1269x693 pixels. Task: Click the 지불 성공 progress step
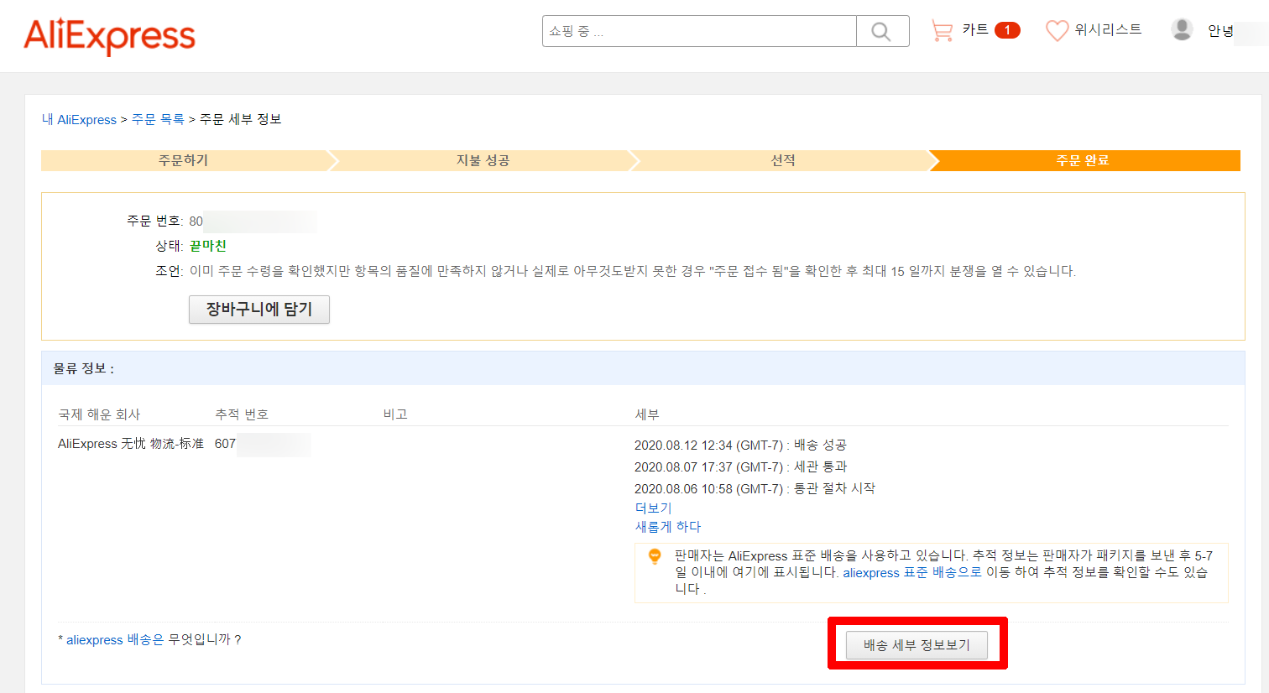(x=483, y=160)
